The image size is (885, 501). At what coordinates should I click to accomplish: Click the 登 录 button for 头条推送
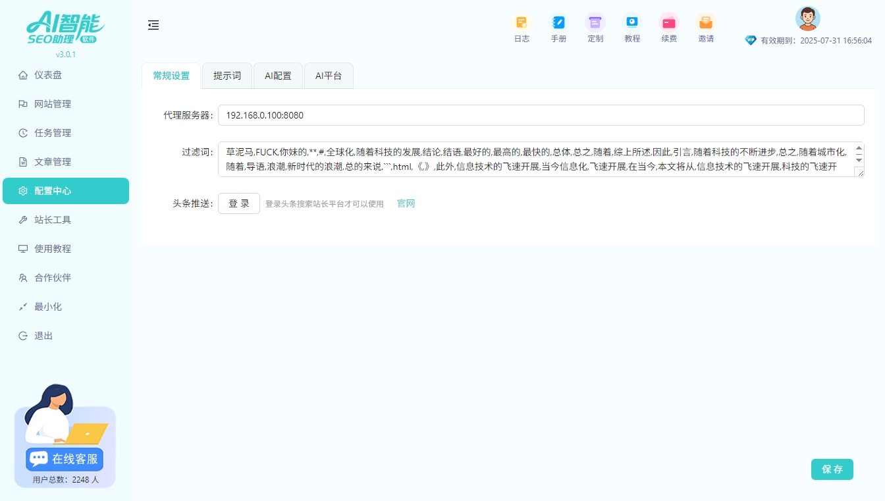point(238,203)
